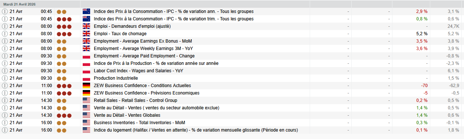Click the New Zealand flag on IPC trim. row

click(86, 19)
